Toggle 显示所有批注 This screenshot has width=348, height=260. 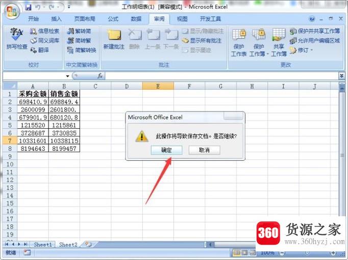point(202,41)
